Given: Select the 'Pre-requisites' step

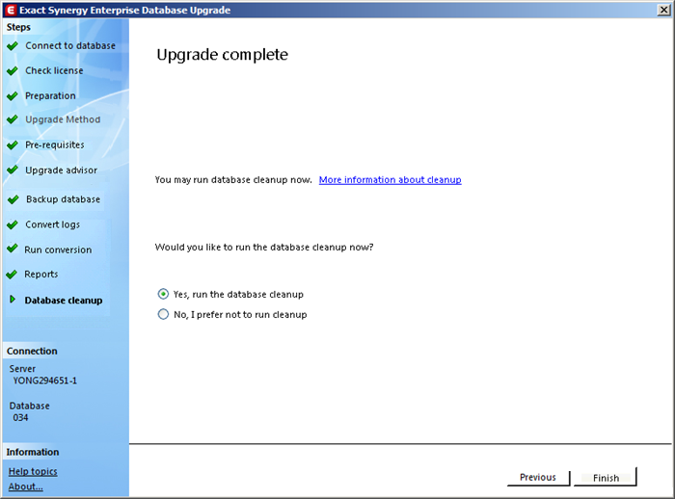Looking at the screenshot, I should 55,144.
